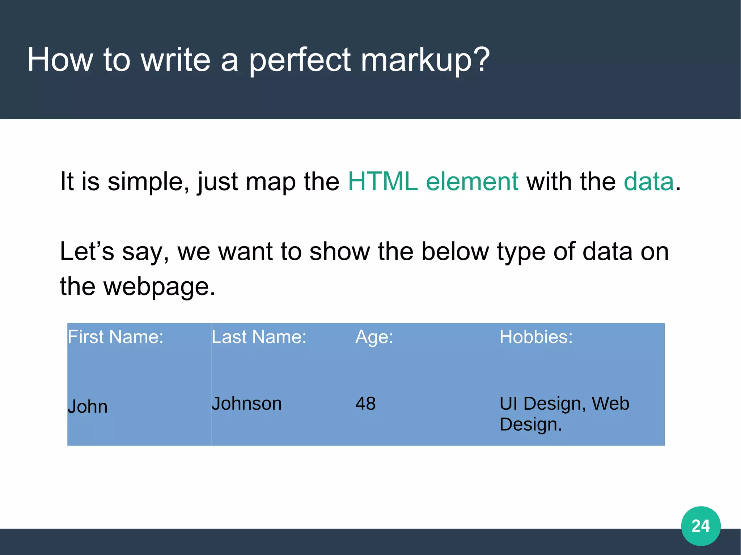Click the 'John' table cell
Screen dimensions: 741x555
tap(139, 418)
